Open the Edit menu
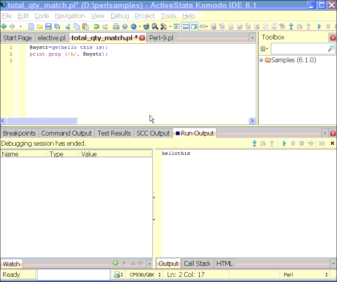Image resolution: width=337 pixels, height=282 pixels. [x=23, y=16]
